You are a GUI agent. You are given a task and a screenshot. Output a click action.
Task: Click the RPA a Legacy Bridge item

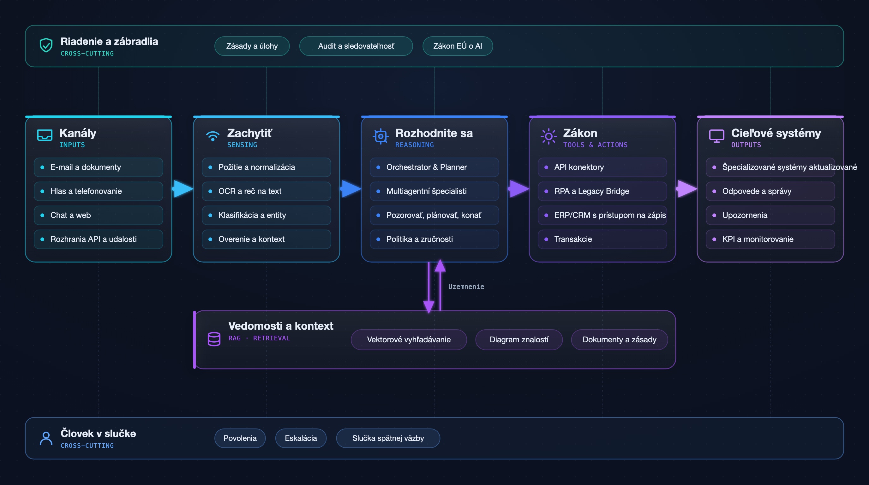tap(602, 191)
